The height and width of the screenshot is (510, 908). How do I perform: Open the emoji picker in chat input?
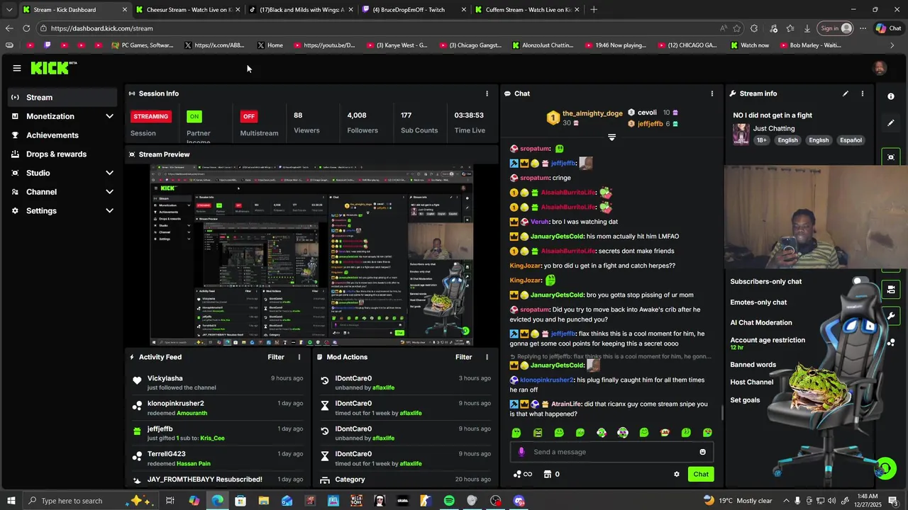click(703, 452)
